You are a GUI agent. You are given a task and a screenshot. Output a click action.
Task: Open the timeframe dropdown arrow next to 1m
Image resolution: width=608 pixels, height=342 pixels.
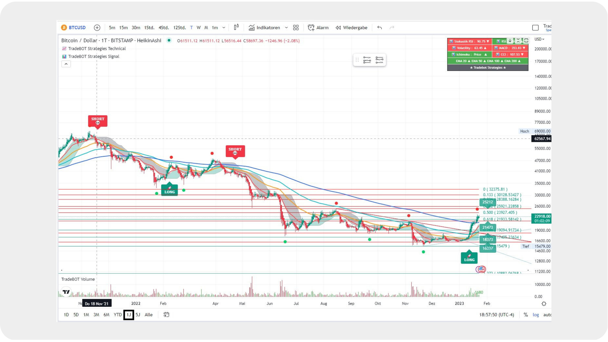(x=224, y=28)
